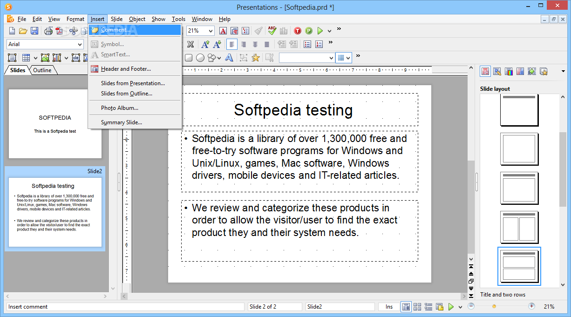The height and width of the screenshot is (317, 571).
Task: Switch to slide view in status bar
Action: tap(406, 307)
